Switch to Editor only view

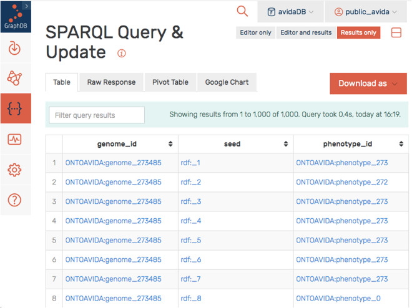(x=255, y=32)
